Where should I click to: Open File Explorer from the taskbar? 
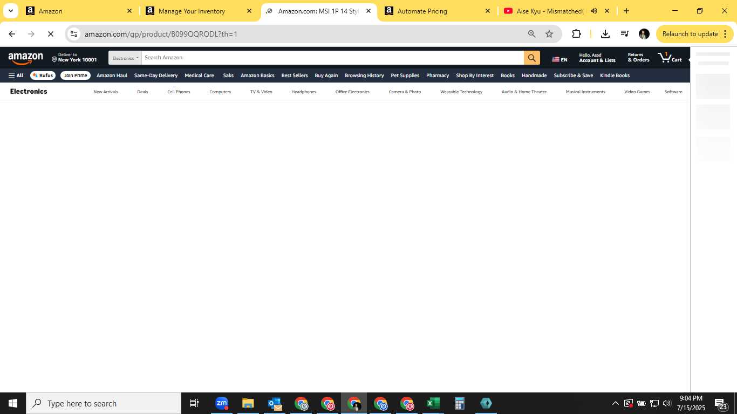click(x=248, y=403)
